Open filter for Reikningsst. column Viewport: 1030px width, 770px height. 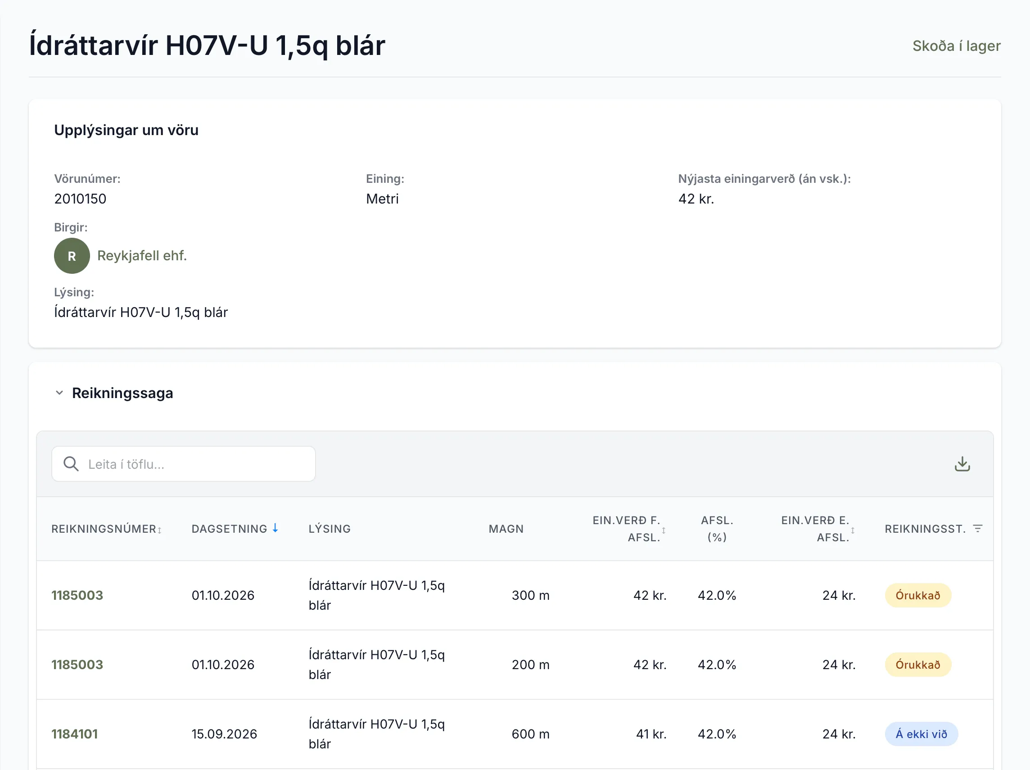[x=978, y=529]
